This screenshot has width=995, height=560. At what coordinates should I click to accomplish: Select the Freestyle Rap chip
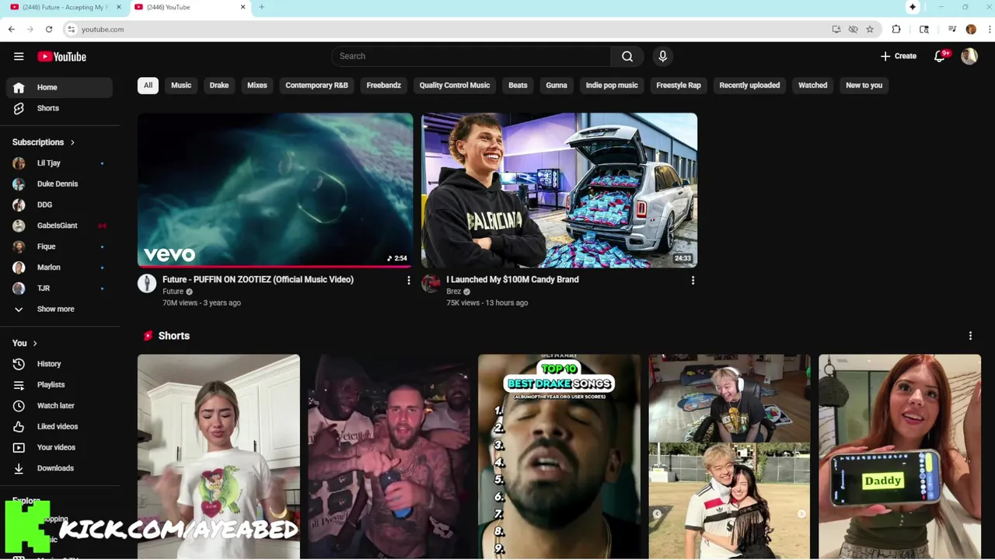[x=679, y=86]
